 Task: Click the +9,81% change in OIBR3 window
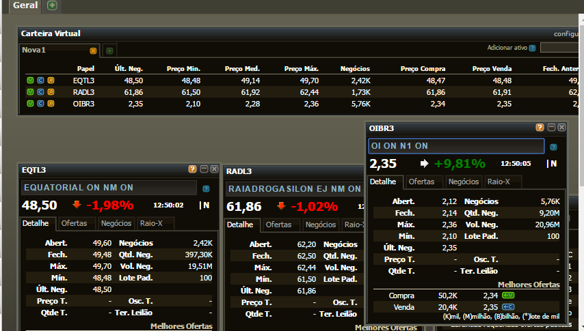[x=460, y=163]
